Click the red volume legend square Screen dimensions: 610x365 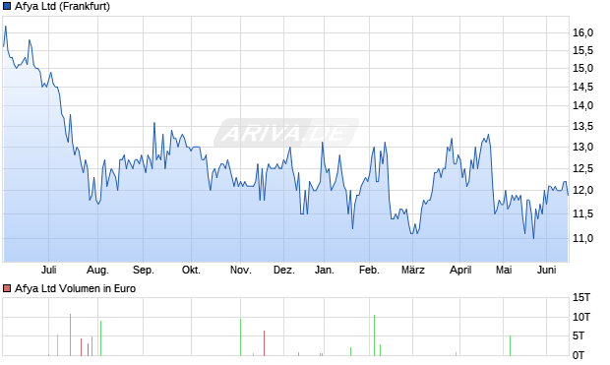(7, 288)
